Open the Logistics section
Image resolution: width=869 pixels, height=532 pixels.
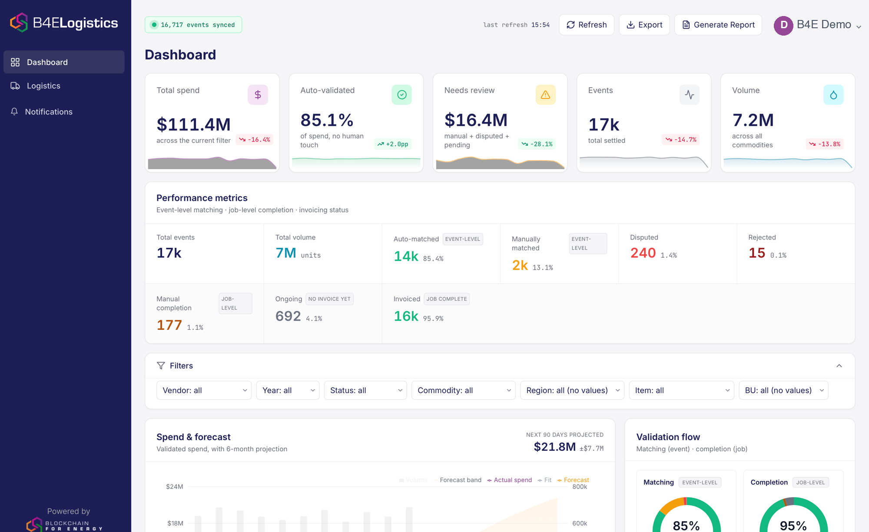coord(64,86)
